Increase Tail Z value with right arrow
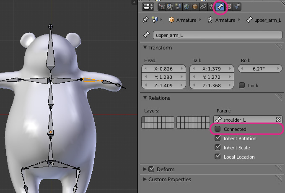The height and width of the screenshot is (193, 285). coord(230,85)
